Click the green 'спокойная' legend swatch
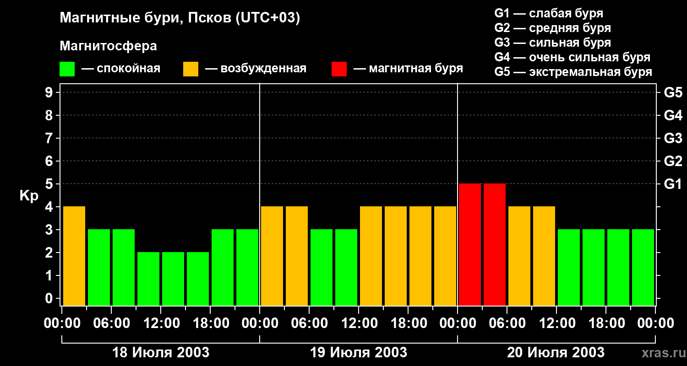Viewport: 687px width, 366px height. pyautogui.click(x=67, y=69)
